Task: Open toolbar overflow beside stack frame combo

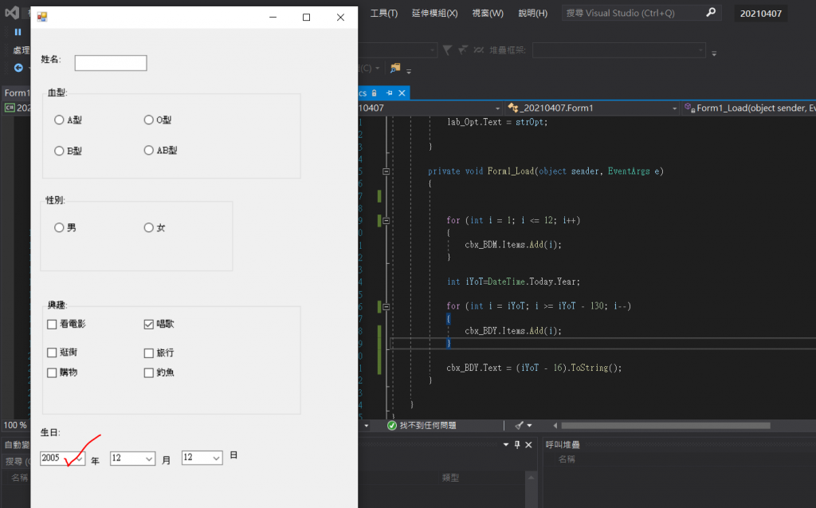Action: 714,53
